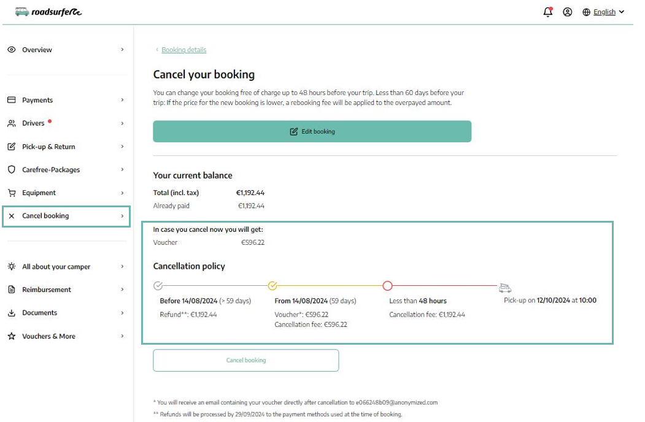Screen dimensions: 645x422
Task: Expand the Pick-up & Return chevron
Action: tap(122, 147)
